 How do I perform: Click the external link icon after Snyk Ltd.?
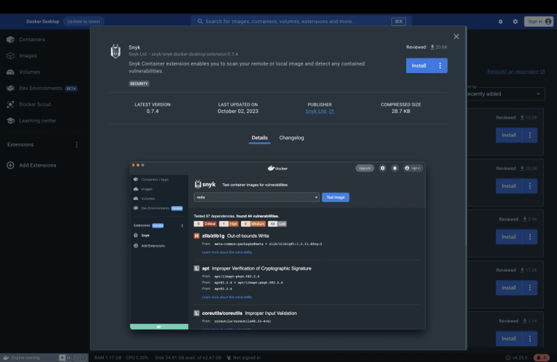pyautogui.click(x=331, y=111)
